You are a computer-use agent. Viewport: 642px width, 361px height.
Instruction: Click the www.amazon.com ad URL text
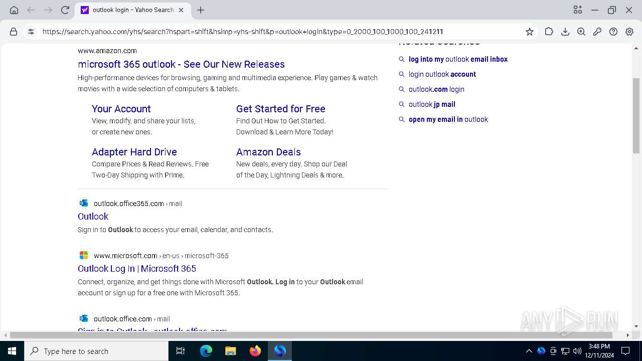pyautogui.click(x=107, y=51)
